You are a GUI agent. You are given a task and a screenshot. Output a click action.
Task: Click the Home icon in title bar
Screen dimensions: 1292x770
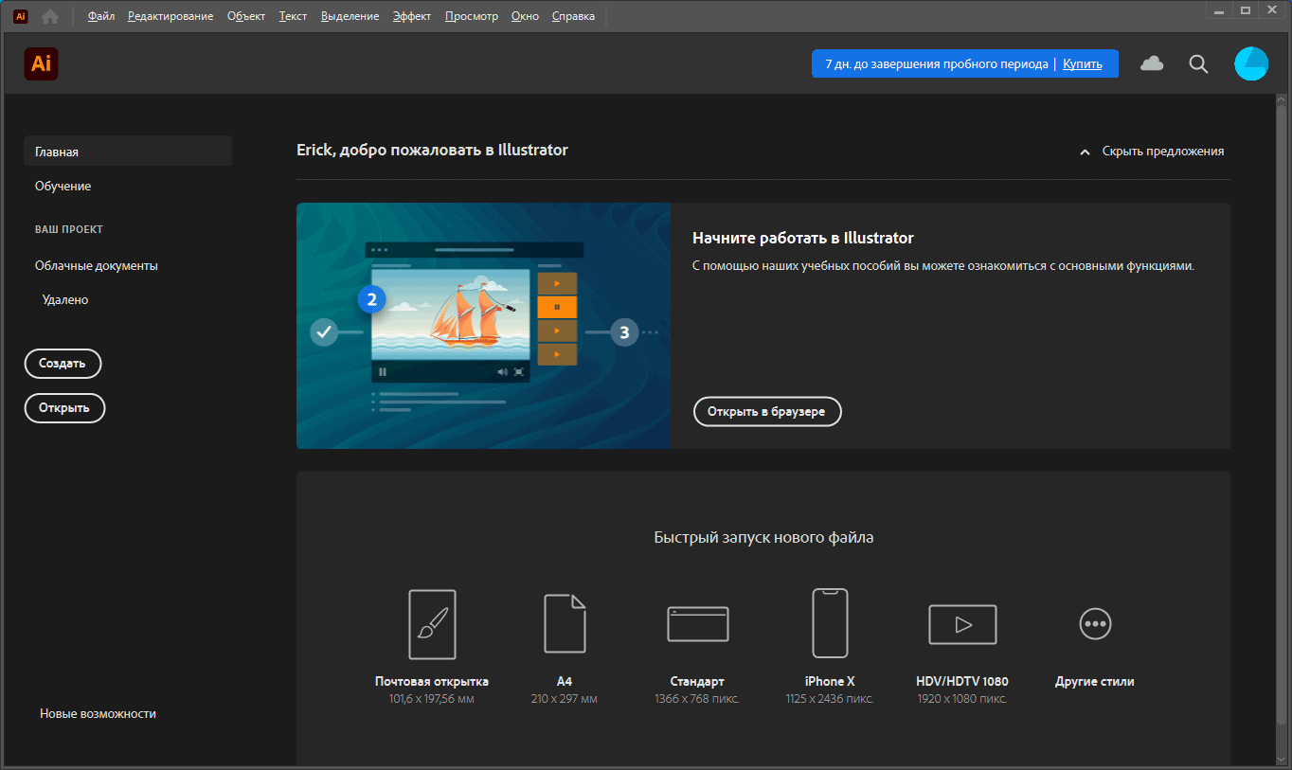coord(50,16)
